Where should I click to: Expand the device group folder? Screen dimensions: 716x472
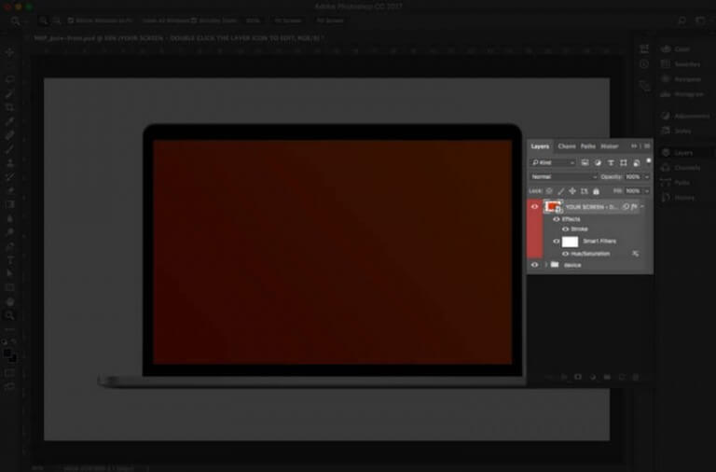click(x=546, y=265)
